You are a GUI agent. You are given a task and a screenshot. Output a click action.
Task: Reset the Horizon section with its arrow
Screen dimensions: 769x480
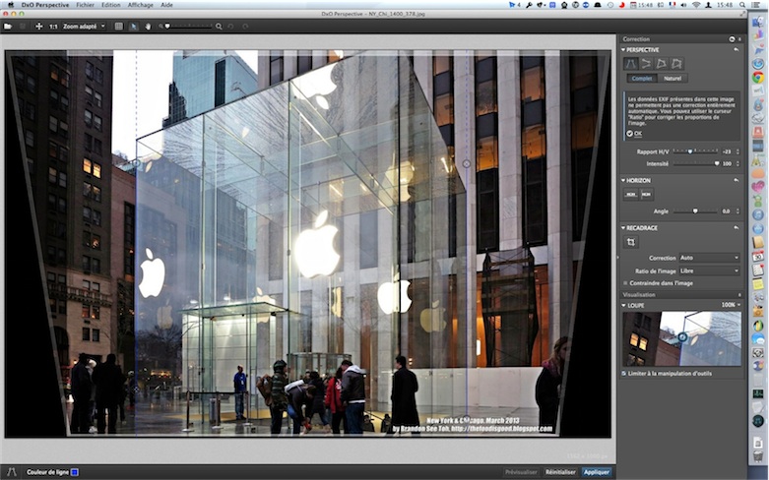coord(737,181)
